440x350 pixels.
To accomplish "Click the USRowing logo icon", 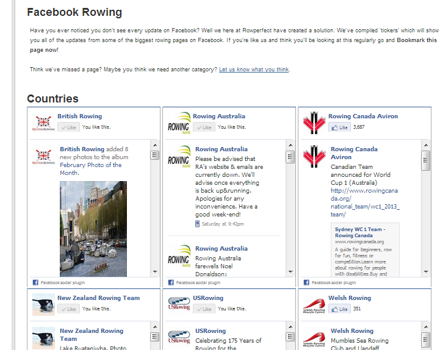I will click(x=179, y=303).
